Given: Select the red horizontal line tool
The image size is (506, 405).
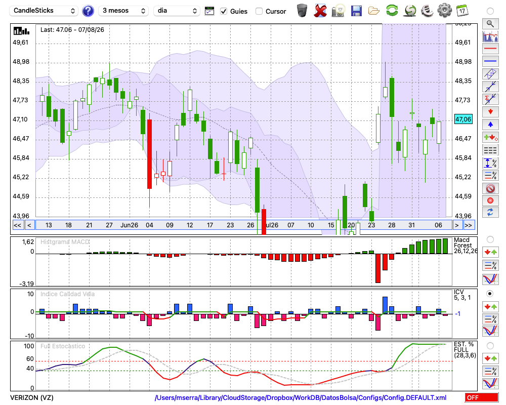Looking at the screenshot, I should [x=490, y=49].
